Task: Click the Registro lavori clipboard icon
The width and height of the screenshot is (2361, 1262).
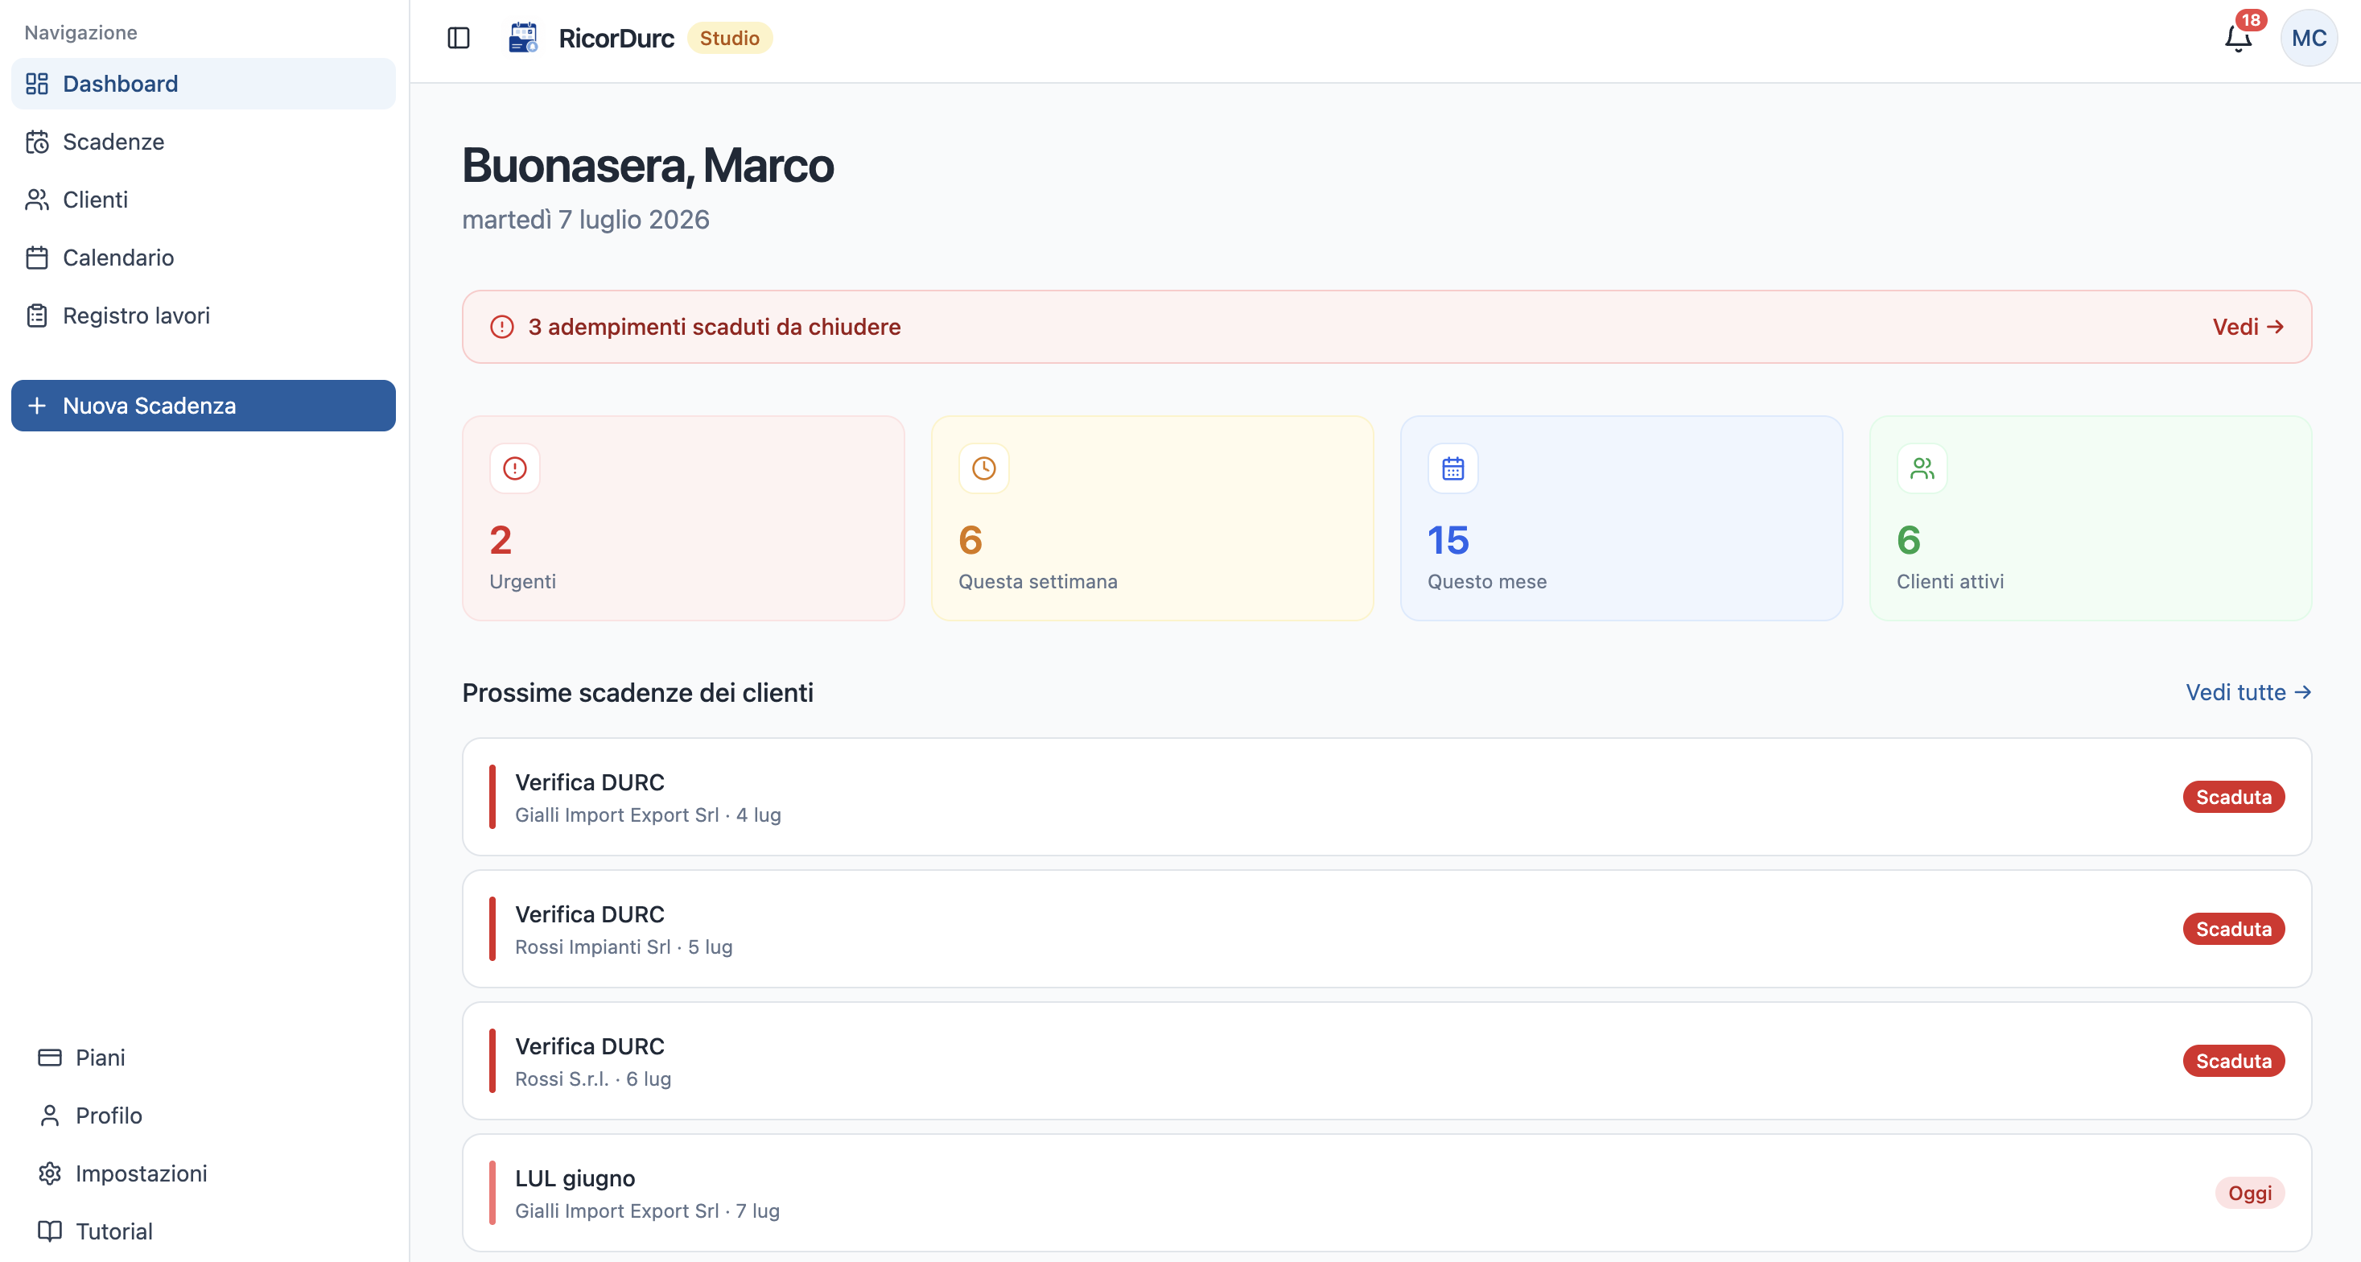Action: pyautogui.click(x=37, y=315)
